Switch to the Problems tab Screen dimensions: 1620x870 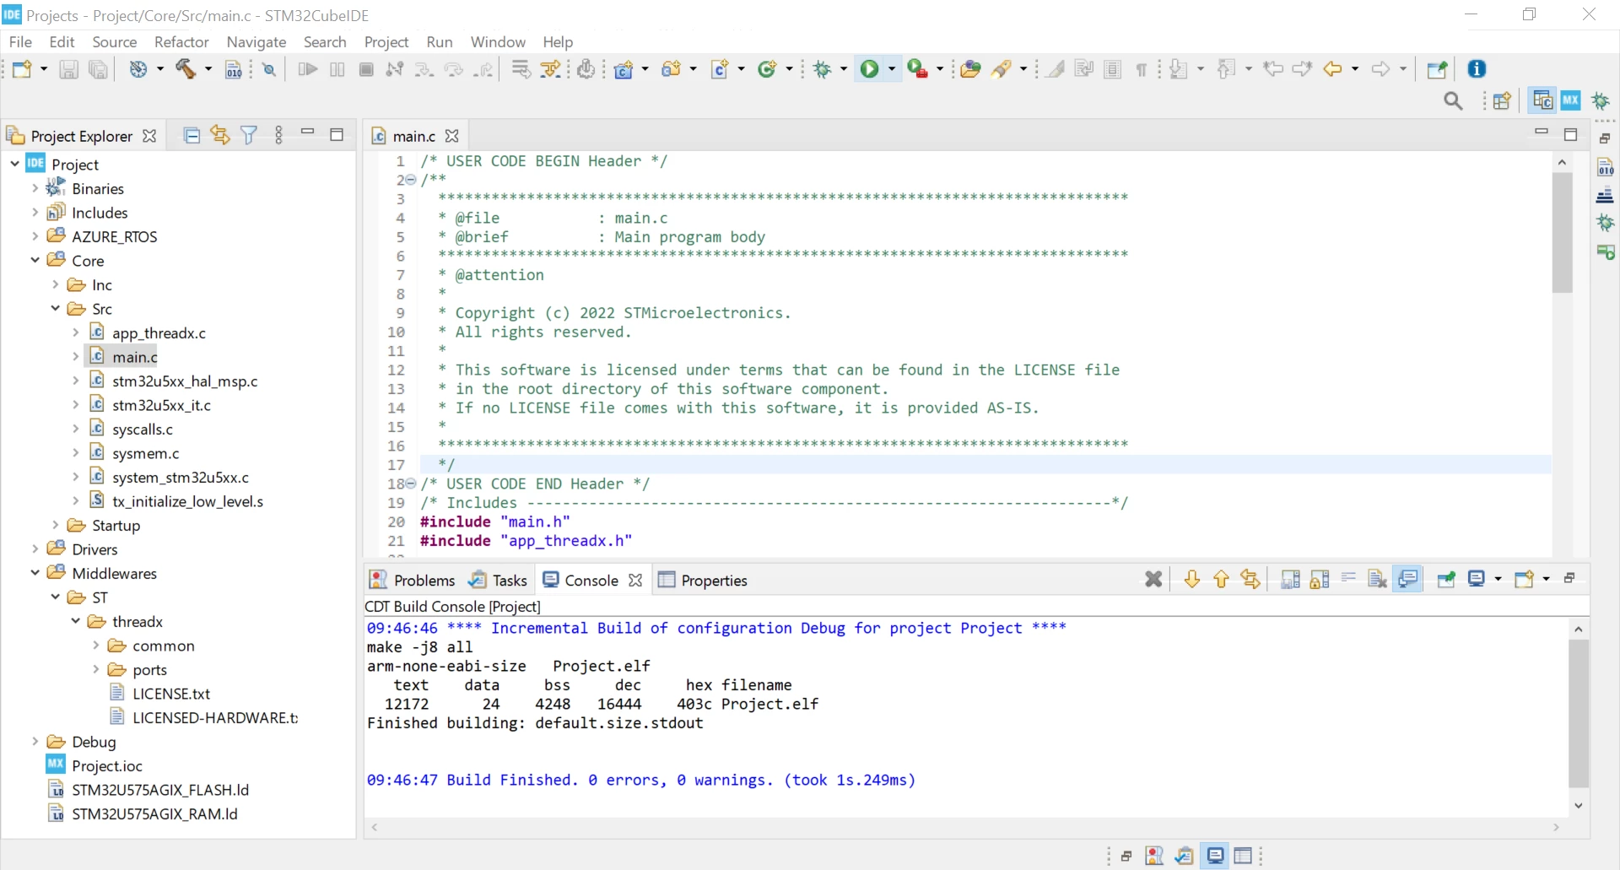[x=413, y=580]
